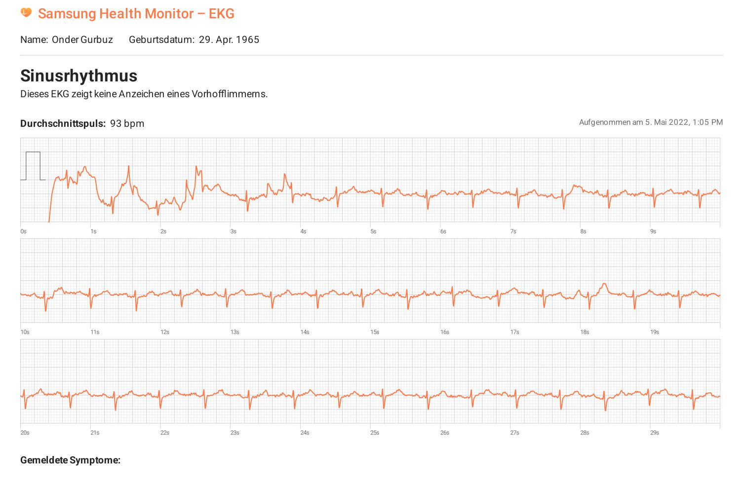Click the name 'Onder Gurbuz'
Screen dimensions: 745x495
coord(82,39)
